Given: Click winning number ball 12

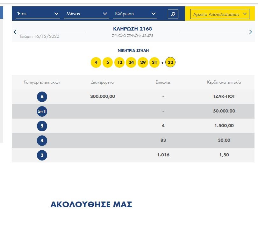Looking at the screenshot, I should click(119, 62).
